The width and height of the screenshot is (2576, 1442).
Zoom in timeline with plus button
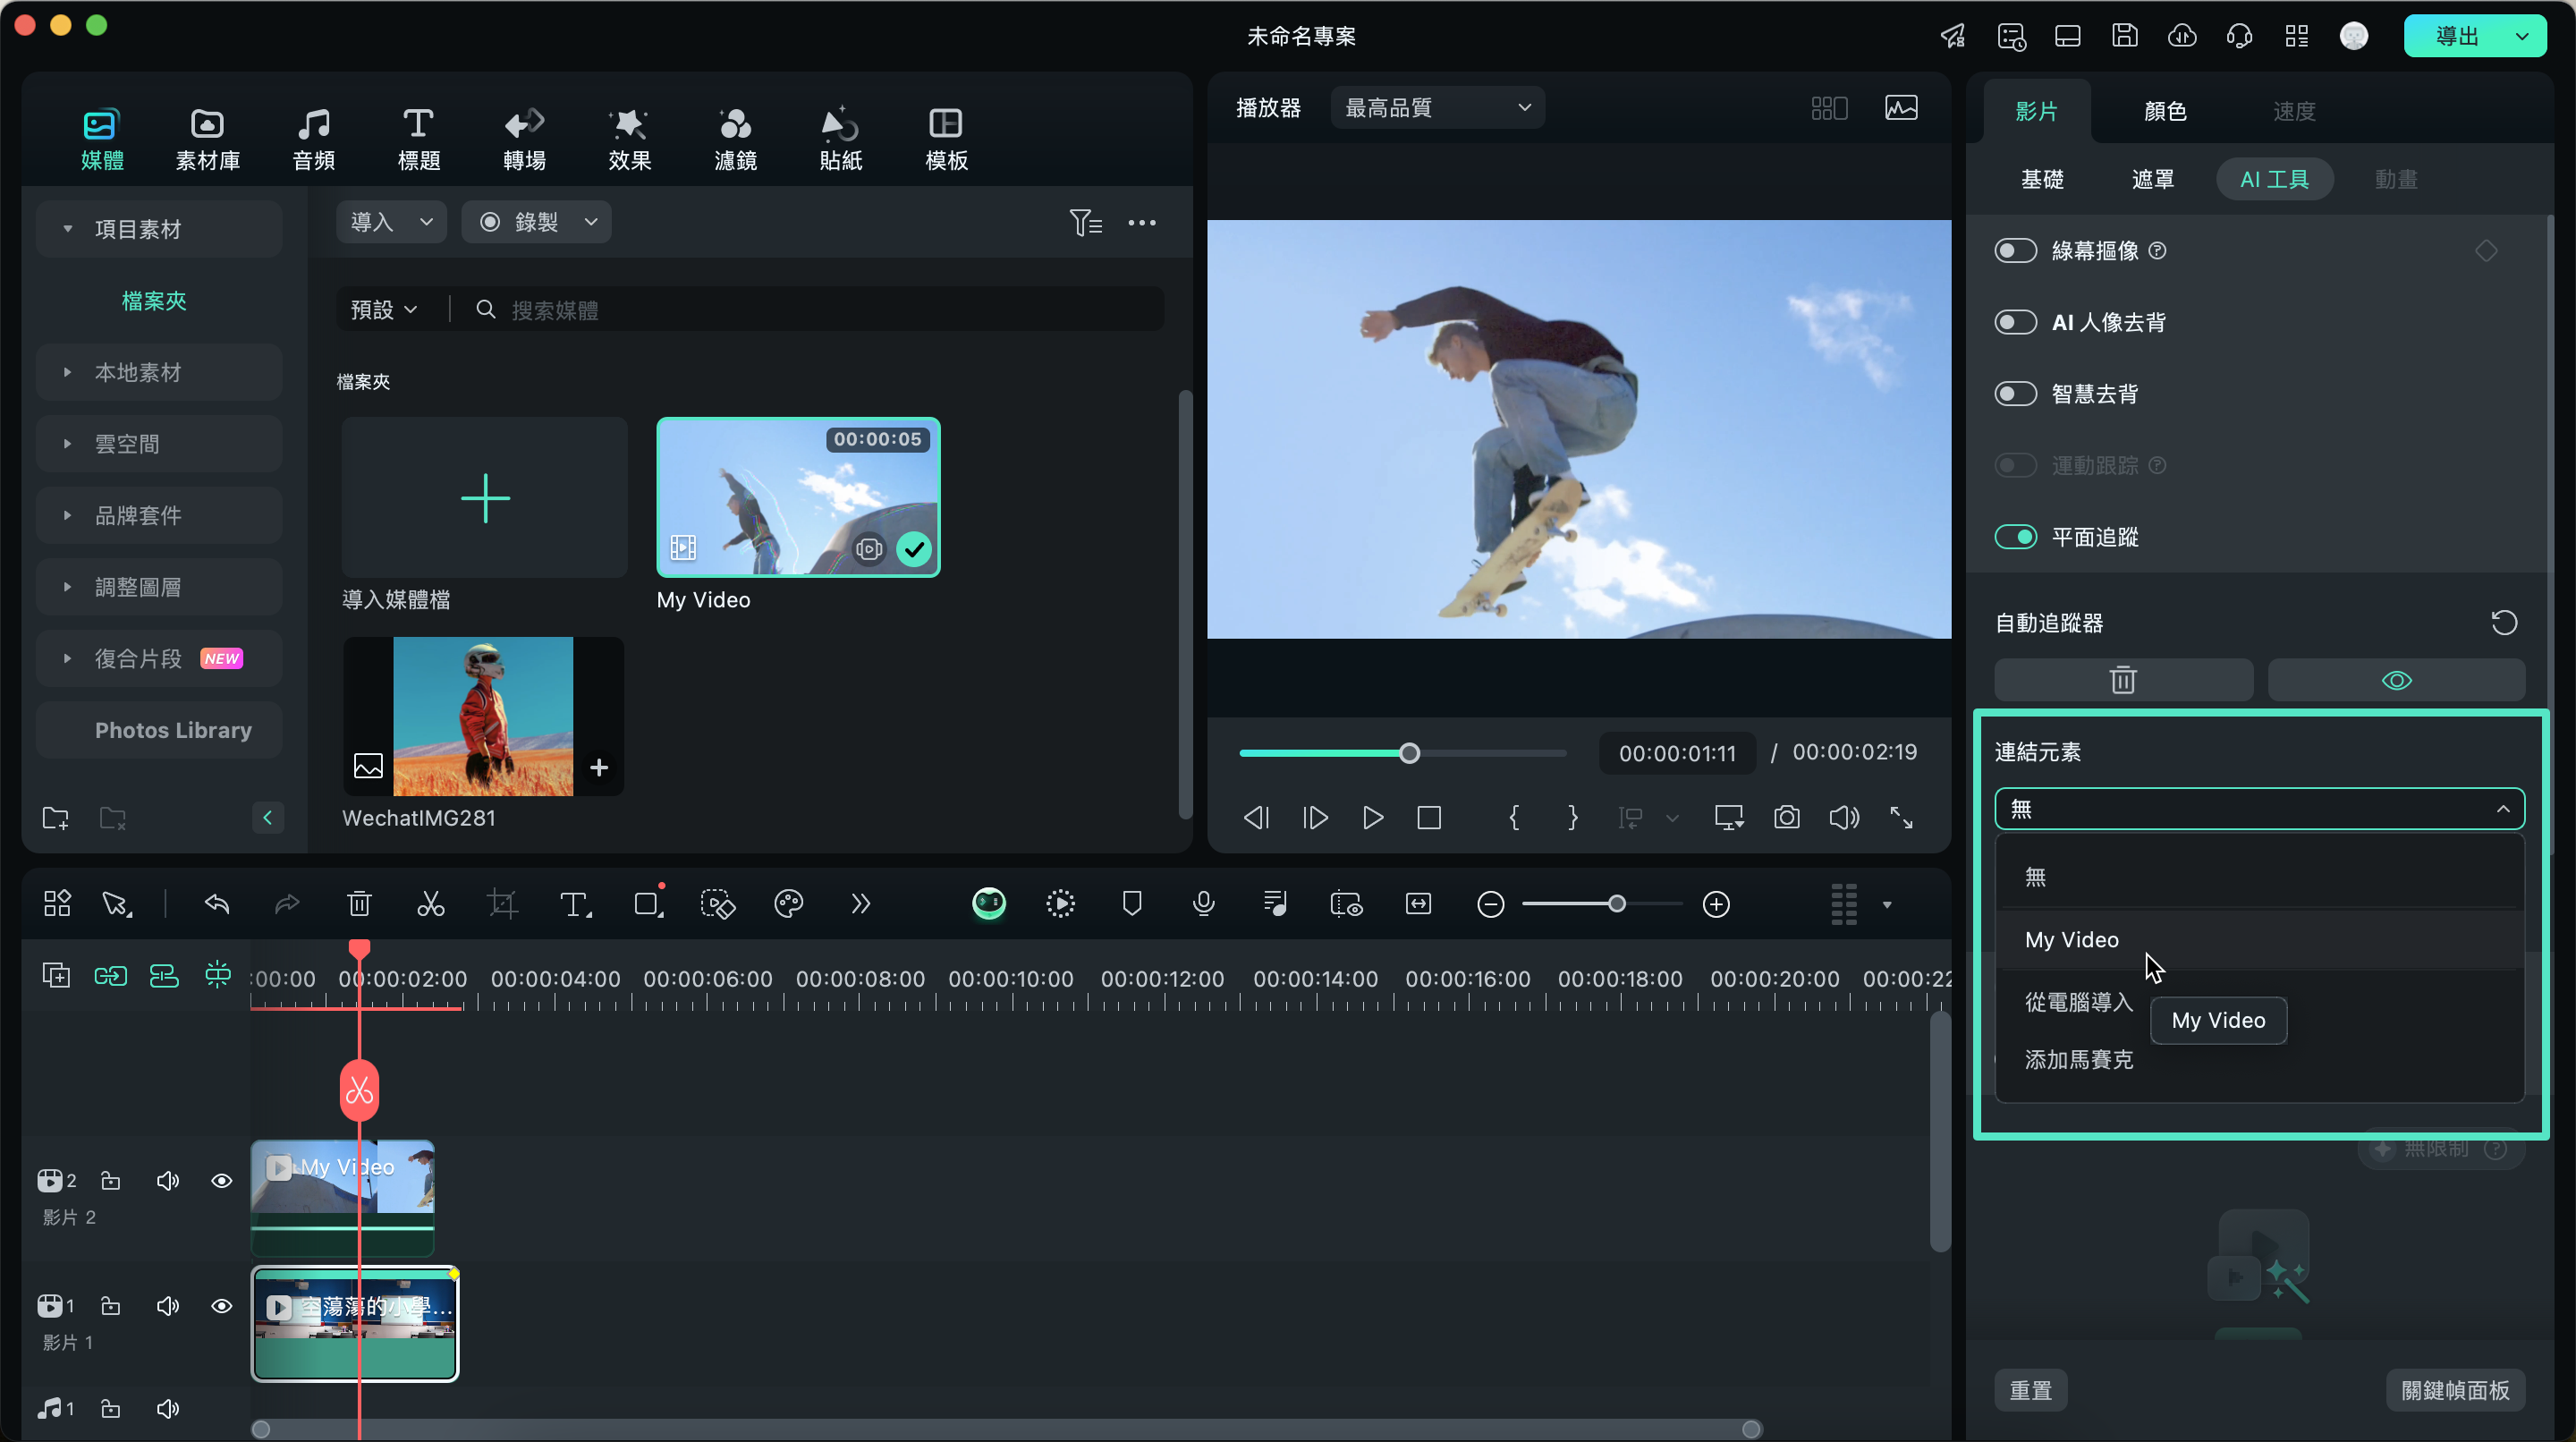[x=1716, y=904]
